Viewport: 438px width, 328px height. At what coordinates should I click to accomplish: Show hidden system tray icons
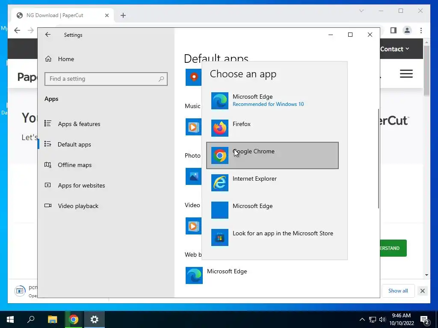point(362,319)
